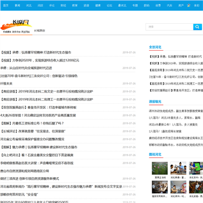Open the 汽车 navigation item
Screen dimensions: 203x203
169,6
